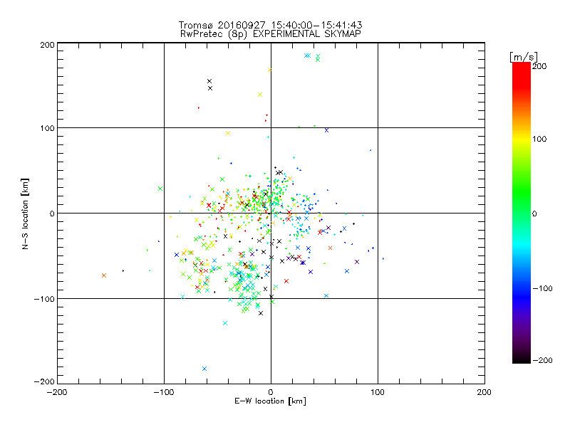Click the '200' tick label on the N-S axis

[x=47, y=45]
